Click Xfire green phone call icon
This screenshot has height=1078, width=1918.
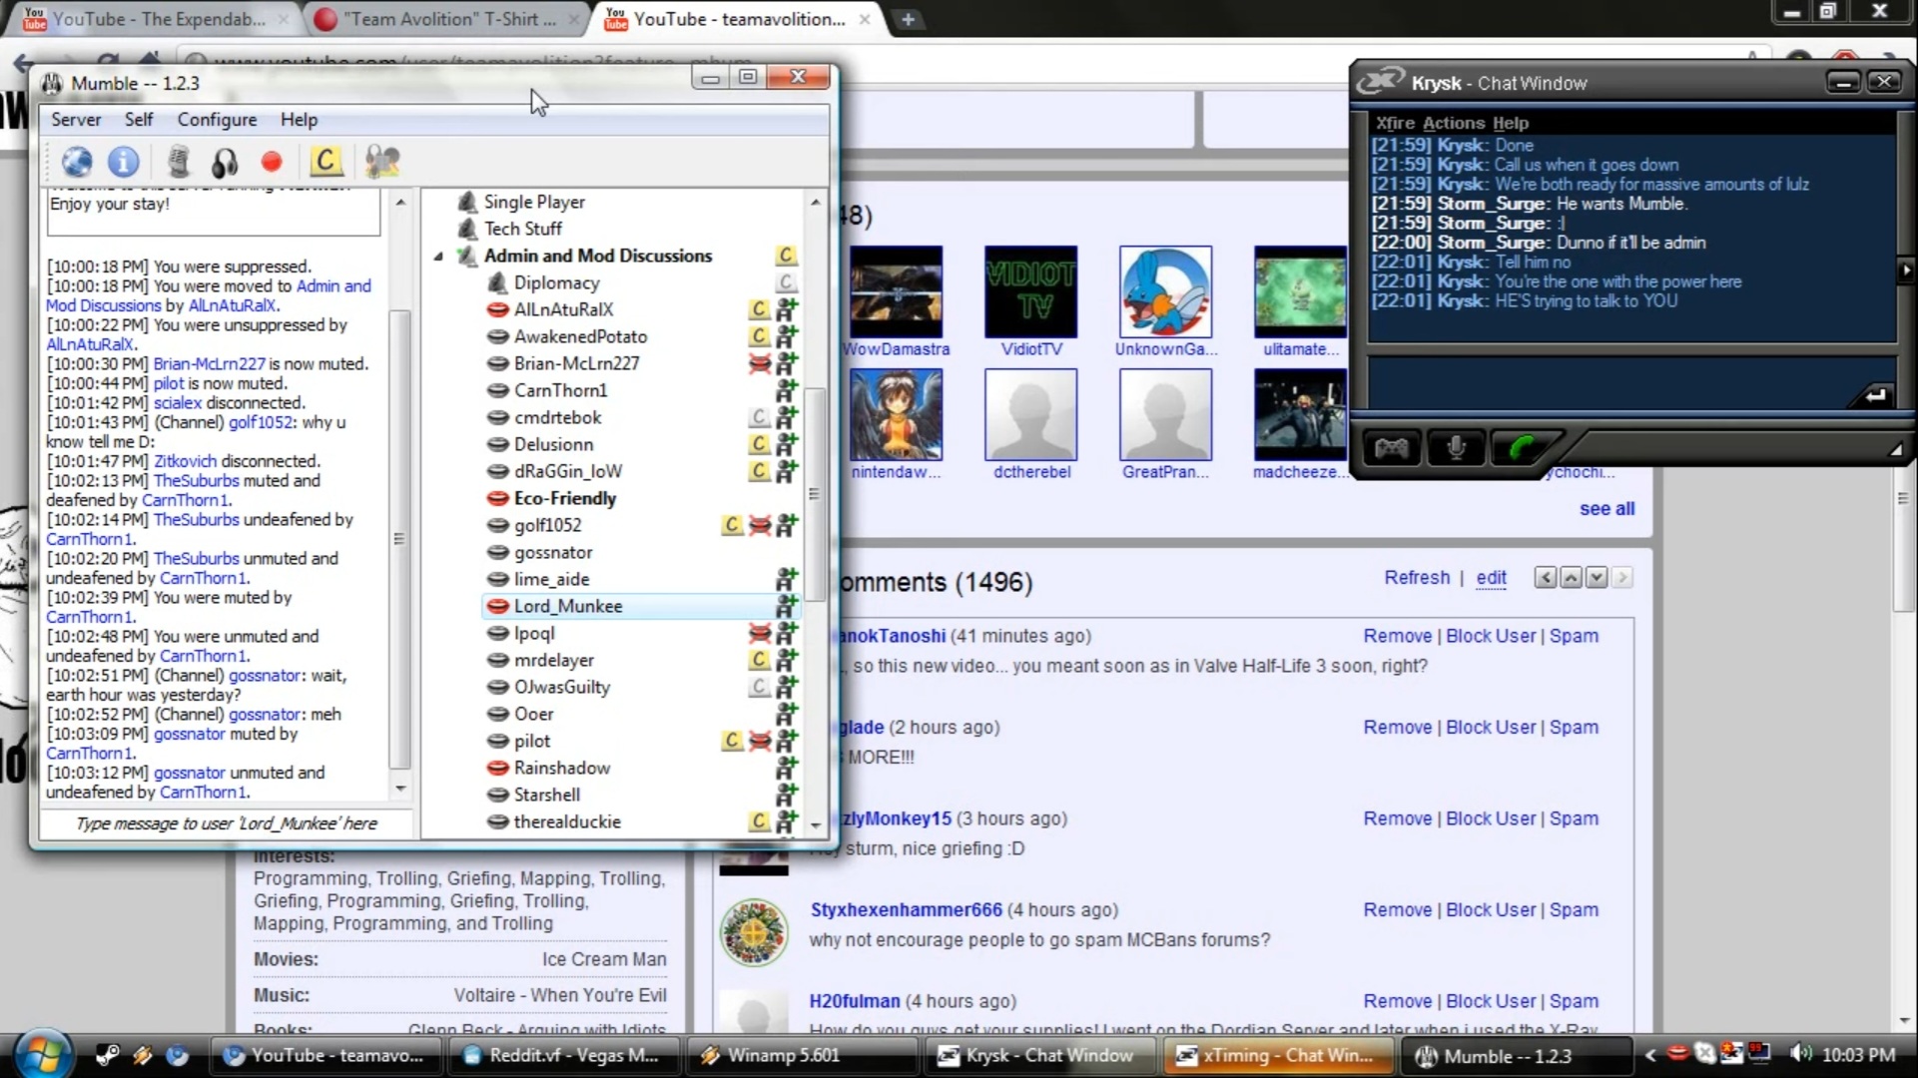coord(1521,448)
